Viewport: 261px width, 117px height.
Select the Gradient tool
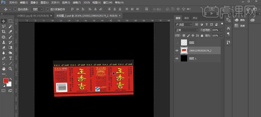pyautogui.click(x=10, y=48)
